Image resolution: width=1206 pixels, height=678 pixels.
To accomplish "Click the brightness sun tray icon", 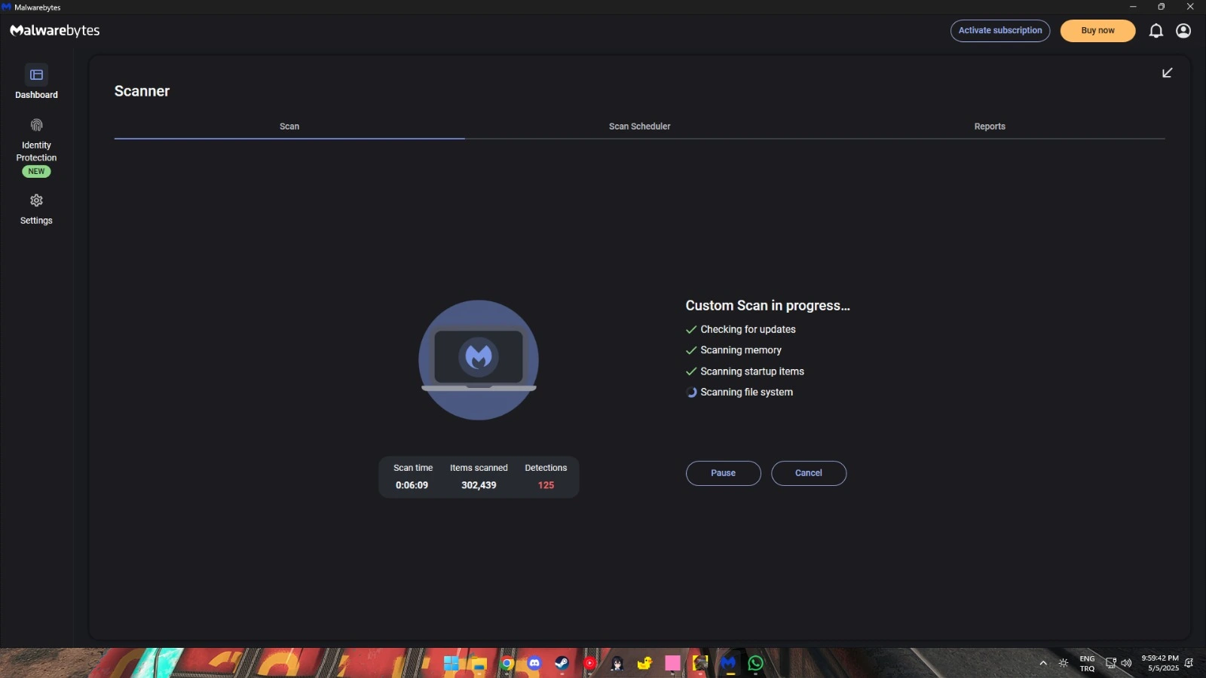I will [x=1064, y=664].
